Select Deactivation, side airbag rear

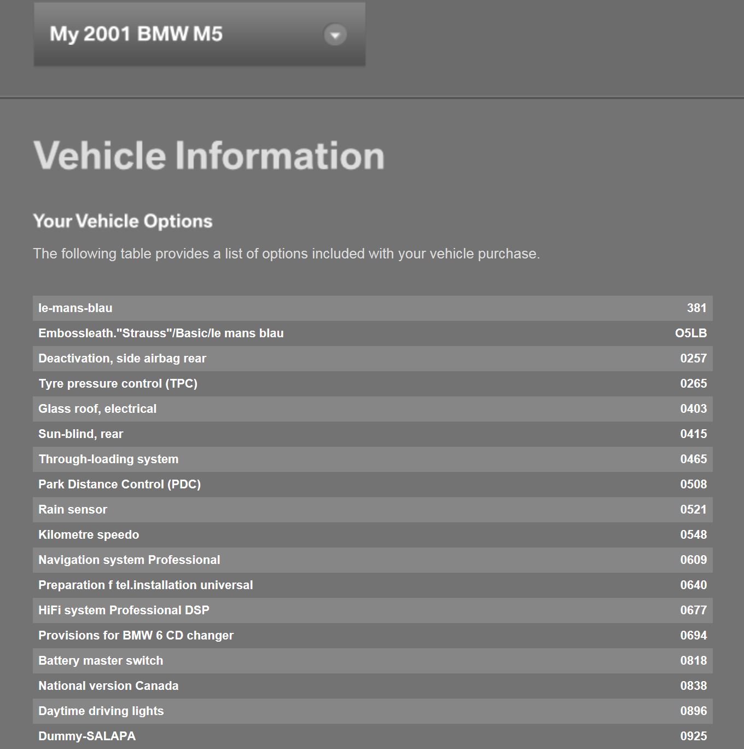tap(373, 359)
